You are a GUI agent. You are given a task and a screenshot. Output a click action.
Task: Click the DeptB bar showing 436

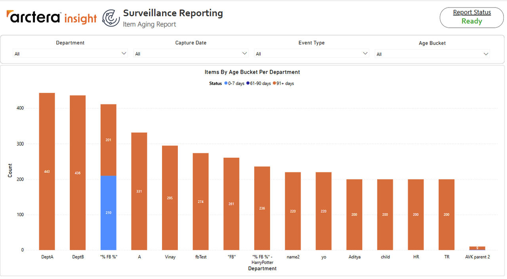[x=78, y=173]
